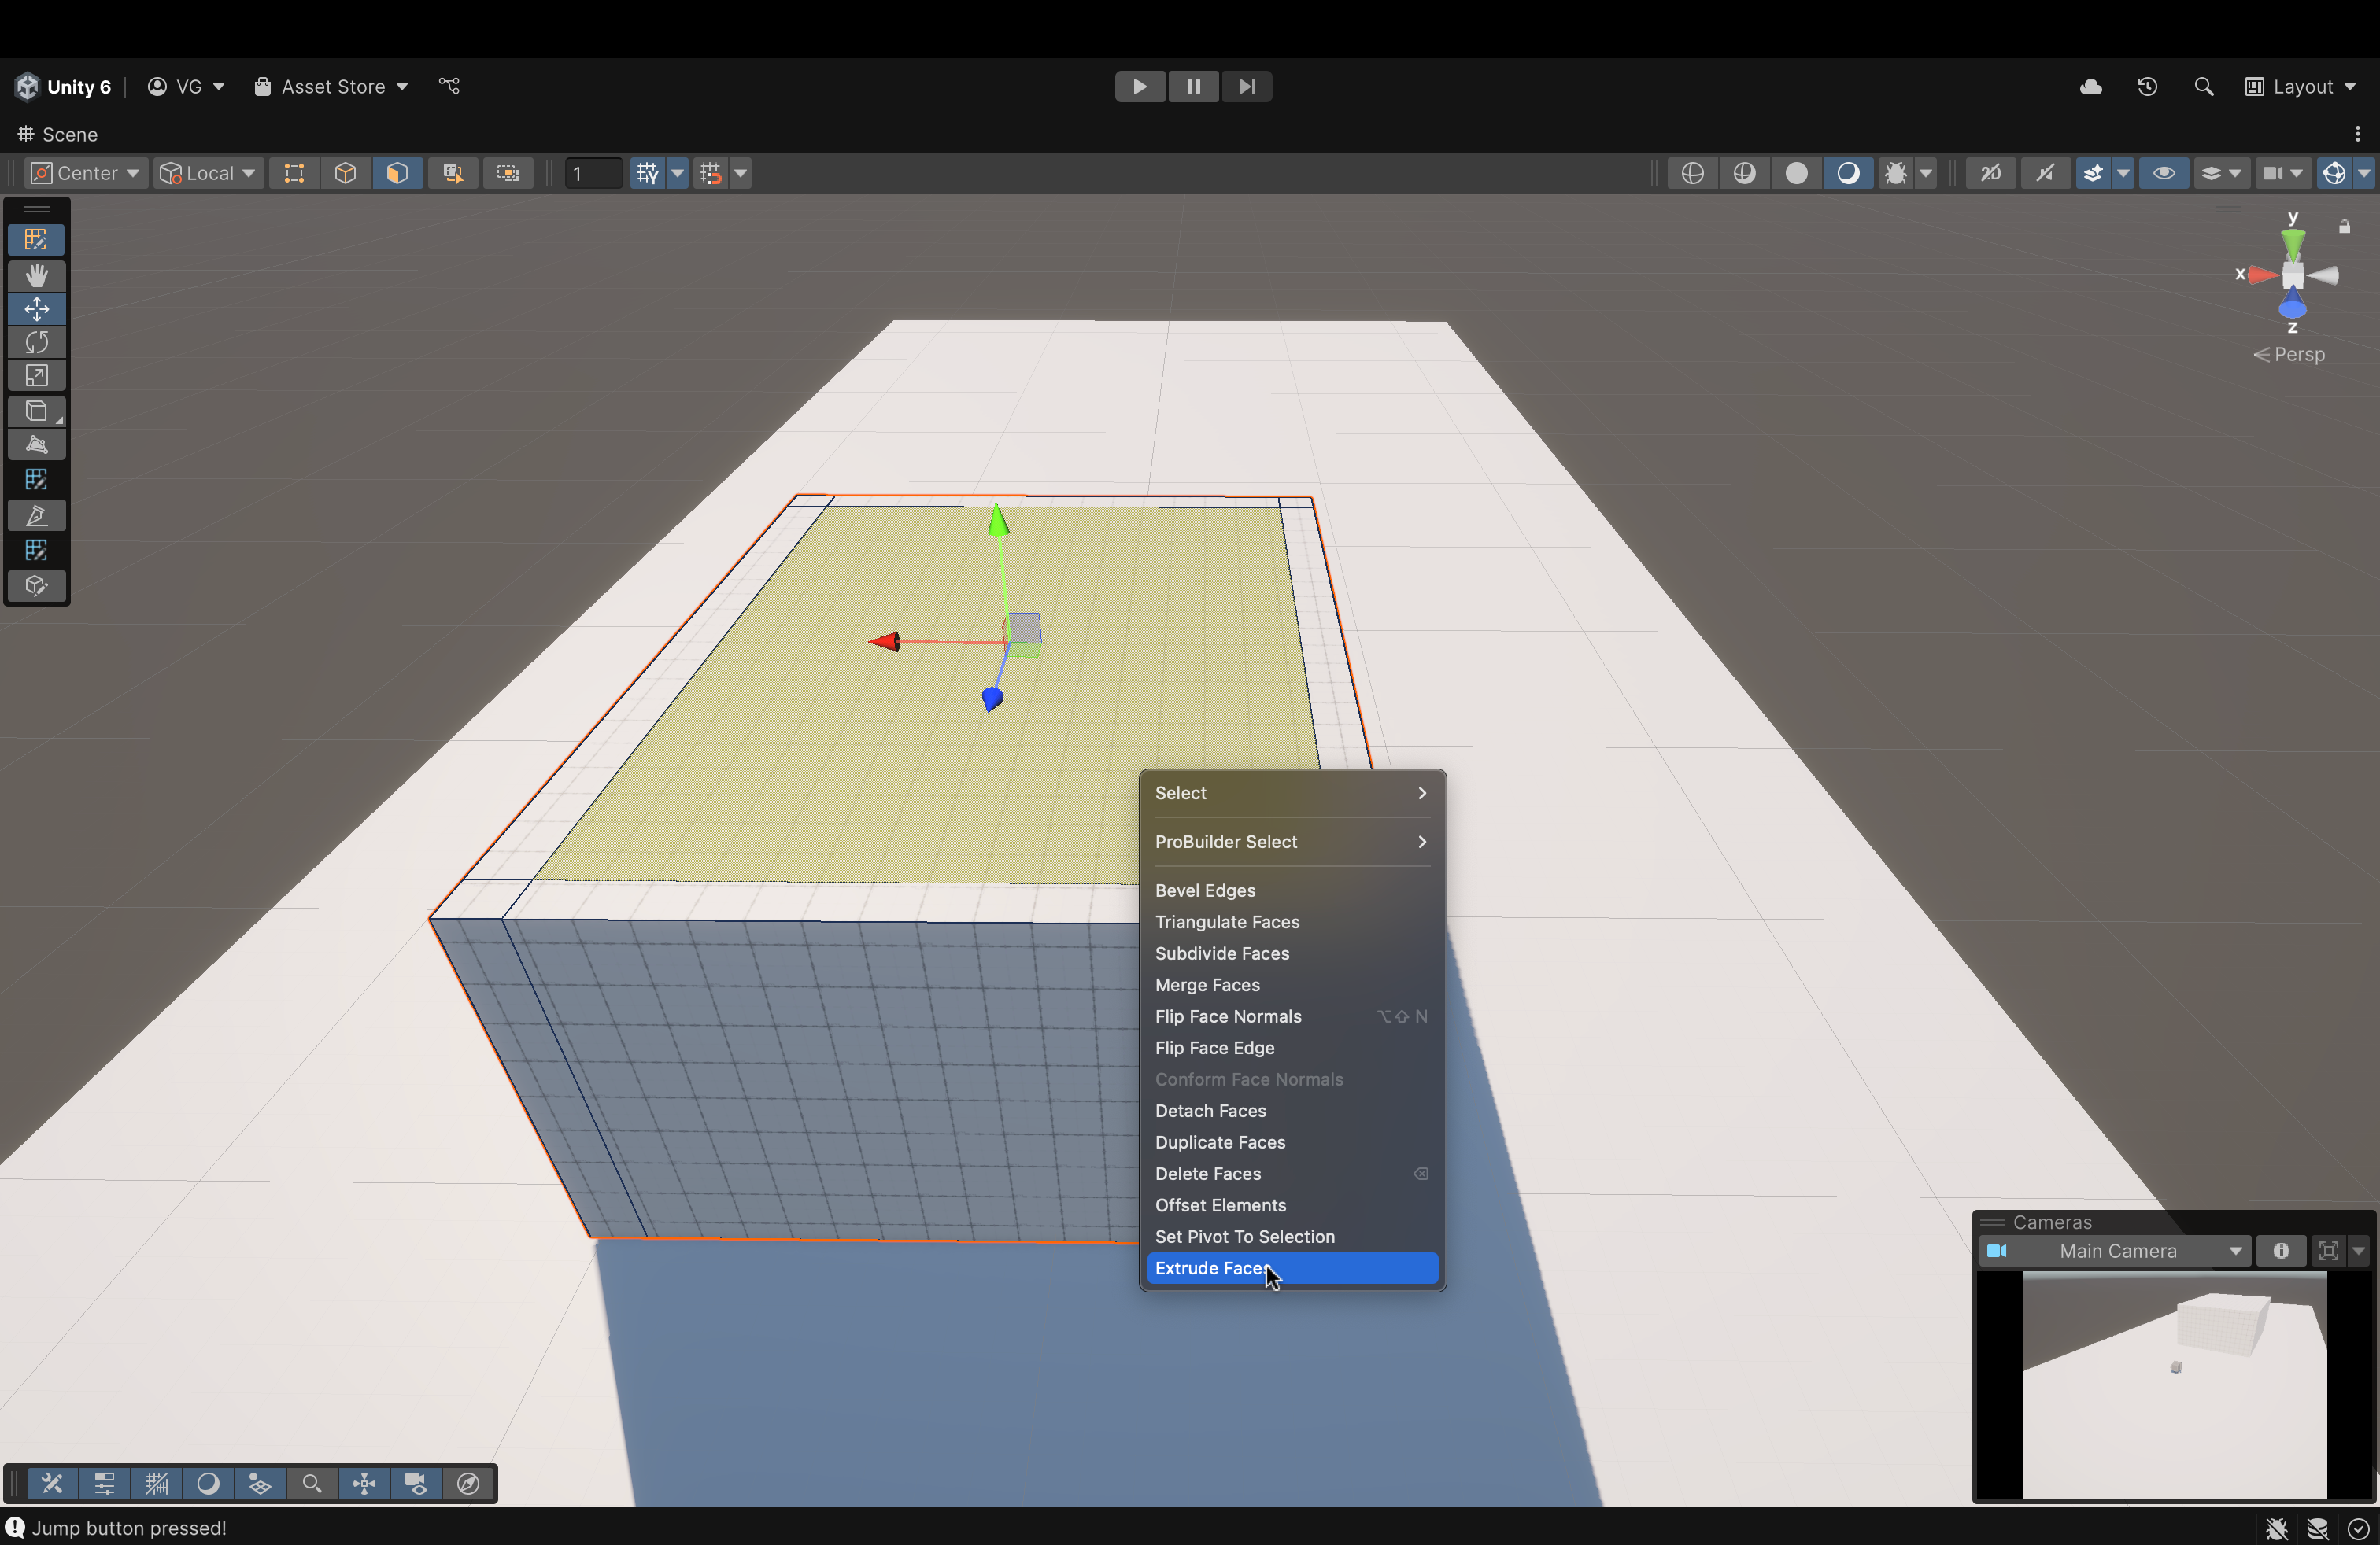The image size is (2380, 1545).
Task: Select Unlit draw mode solid circle
Action: pyautogui.click(x=1797, y=173)
